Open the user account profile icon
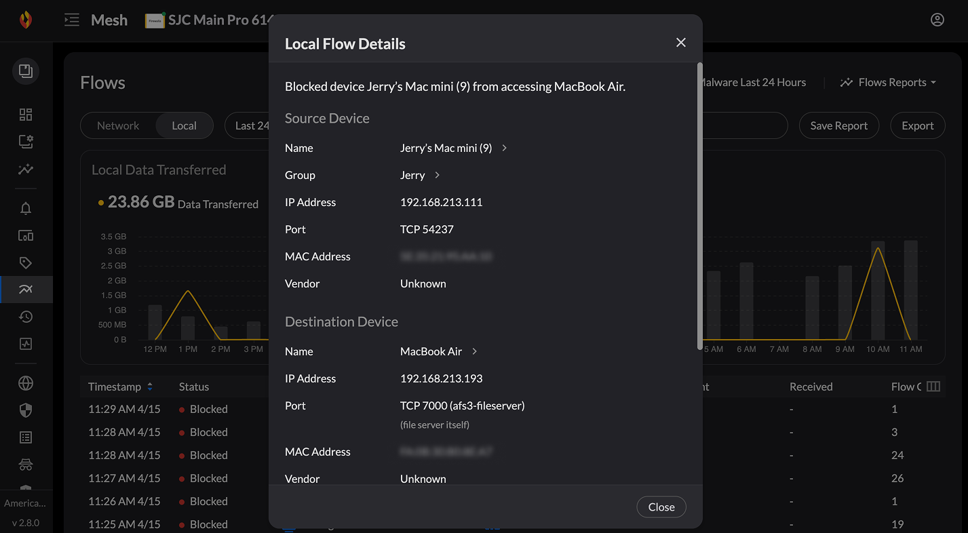This screenshot has width=968, height=533. tap(937, 20)
